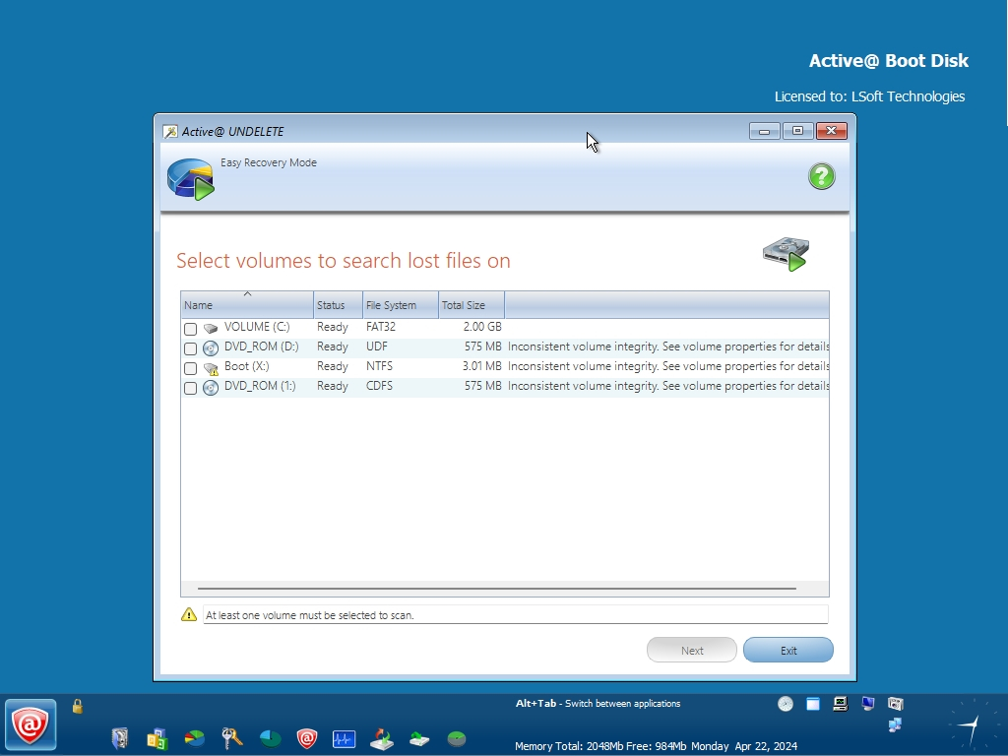1008x756 pixels.
Task: Sort volumes by Name column header
Action: point(247,305)
